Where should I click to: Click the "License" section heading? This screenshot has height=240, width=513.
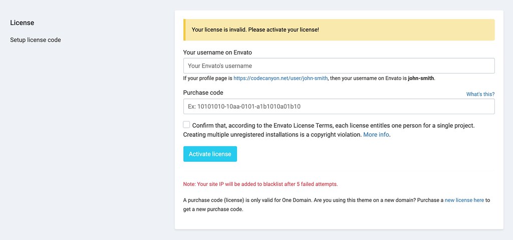click(22, 23)
